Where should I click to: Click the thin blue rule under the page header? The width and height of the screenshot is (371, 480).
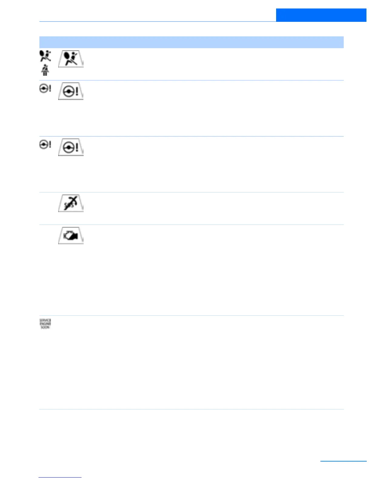tap(158, 22)
